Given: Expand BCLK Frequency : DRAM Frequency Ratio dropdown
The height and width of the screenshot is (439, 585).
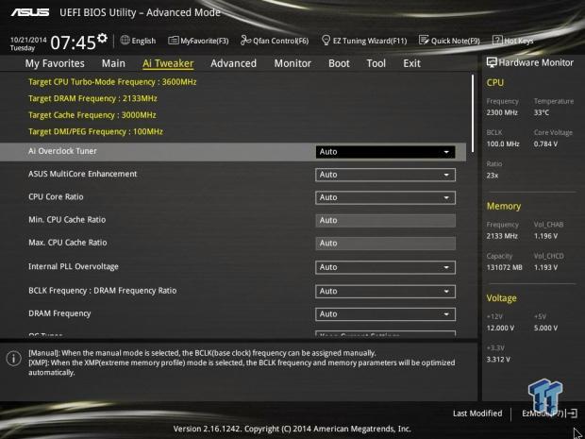Looking at the screenshot, I should tap(385, 291).
